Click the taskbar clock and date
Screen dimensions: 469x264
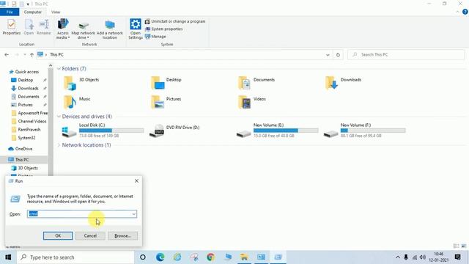tap(438, 257)
